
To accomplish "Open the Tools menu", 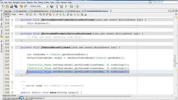I will pos(58,2).
